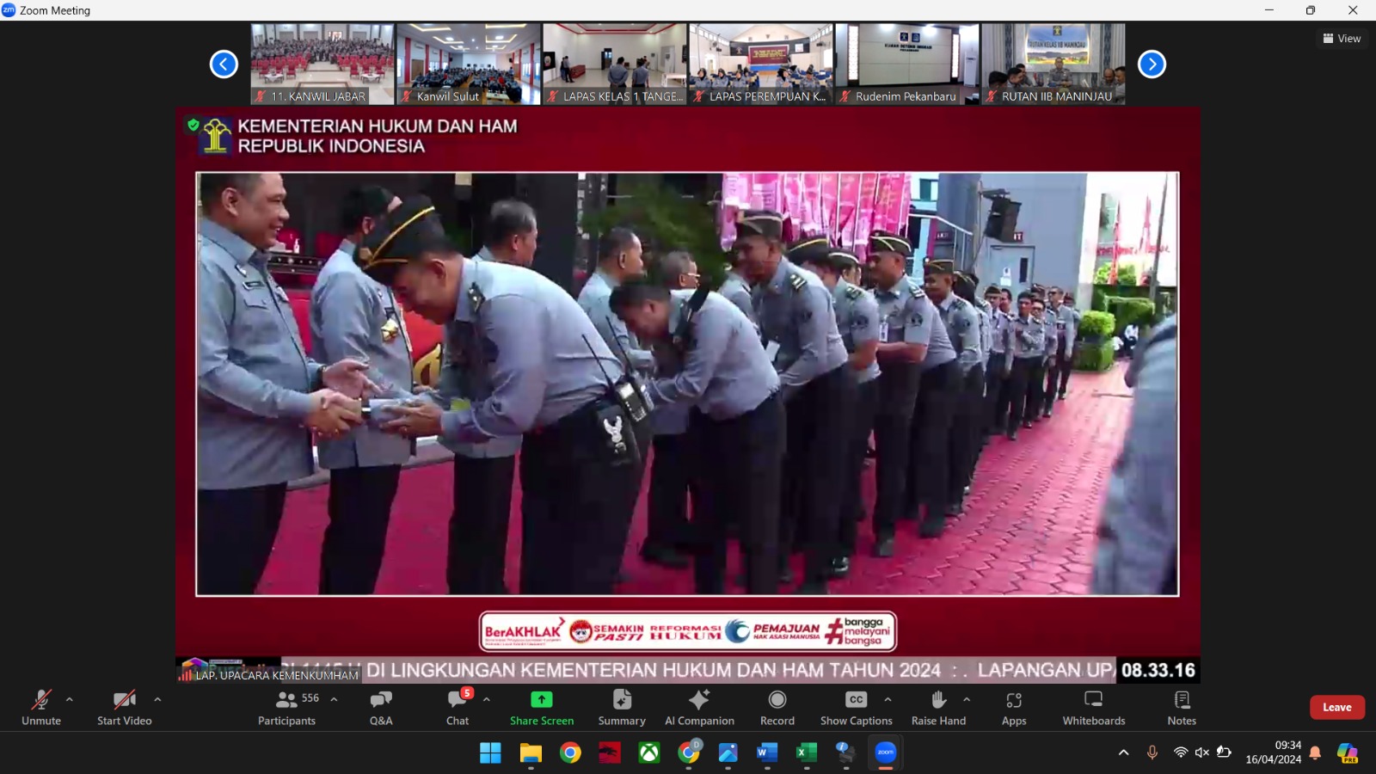
Task: Click the red Leave button
Action: point(1336,707)
